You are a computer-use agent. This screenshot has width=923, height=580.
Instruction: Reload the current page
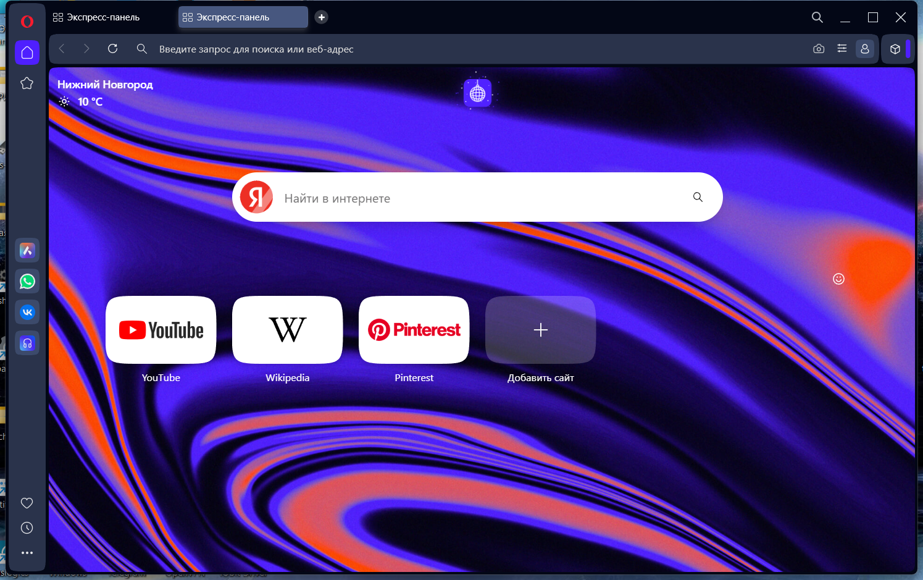[x=112, y=49]
